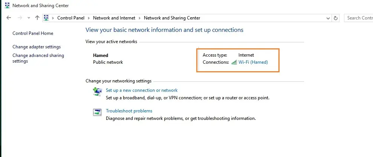Go to Control Panel Home
This screenshot has width=373, height=157.
33,33
